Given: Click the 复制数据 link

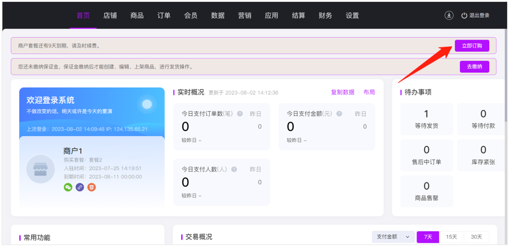Looking at the screenshot, I should point(343,92).
